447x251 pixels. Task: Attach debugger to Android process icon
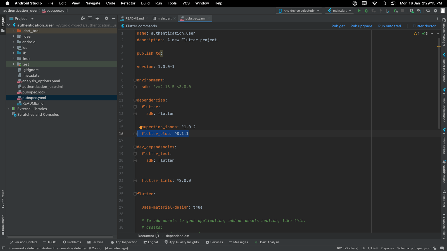click(395, 11)
